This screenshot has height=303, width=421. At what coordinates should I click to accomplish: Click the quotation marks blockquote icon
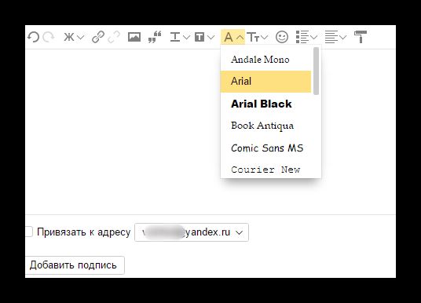tap(155, 37)
